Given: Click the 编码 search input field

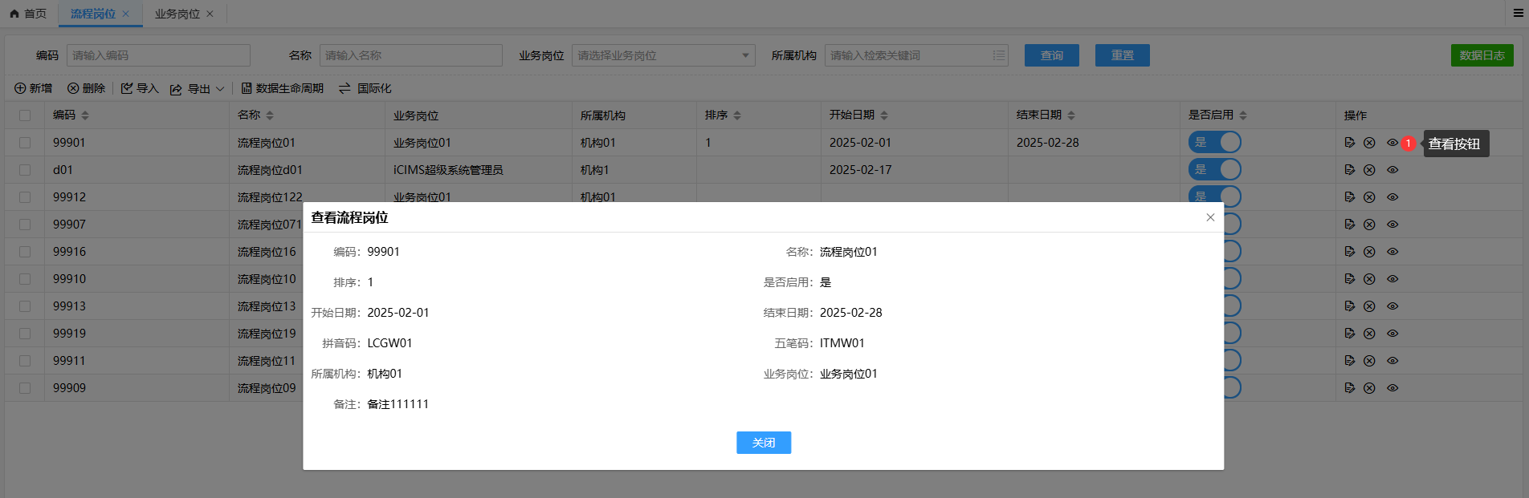Looking at the screenshot, I should pyautogui.click(x=158, y=55).
